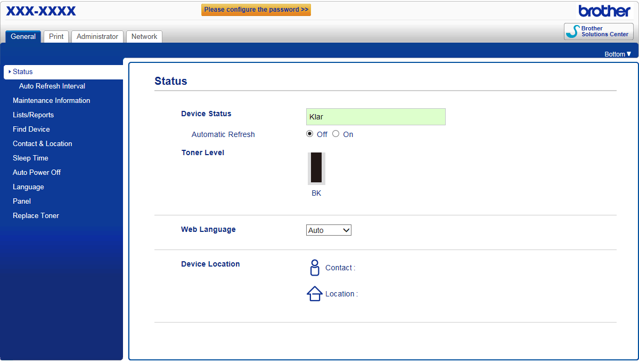Image resolution: width=639 pixels, height=362 pixels.
Task: Click the password configuration banner button
Action: tap(256, 10)
